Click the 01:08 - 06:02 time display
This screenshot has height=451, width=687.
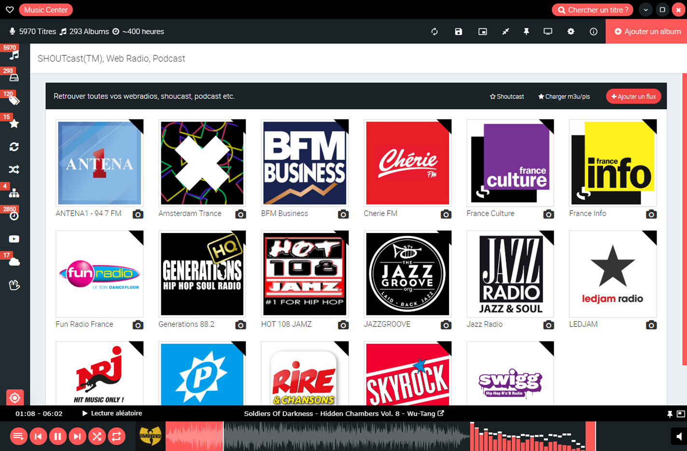pyautogui.click(x=39, y=413)
